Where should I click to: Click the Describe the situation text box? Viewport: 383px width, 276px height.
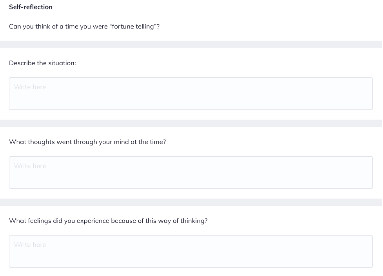[x=191, y=94]
